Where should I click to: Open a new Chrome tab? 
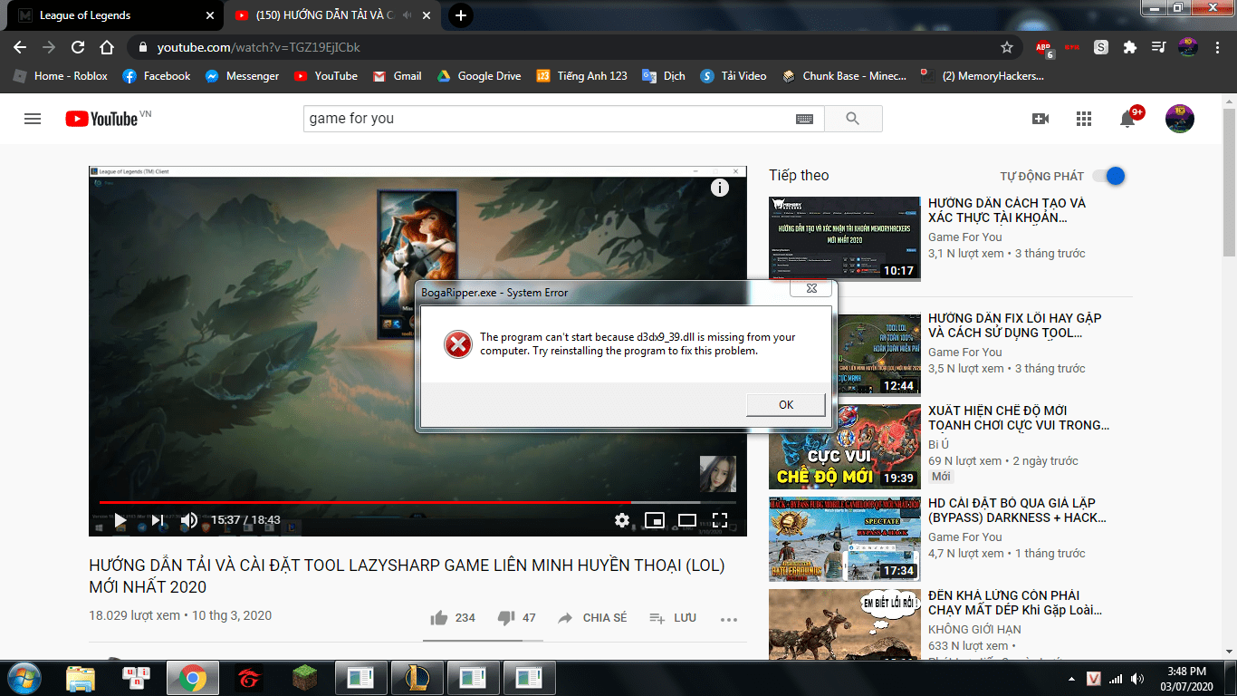[461, 15]
